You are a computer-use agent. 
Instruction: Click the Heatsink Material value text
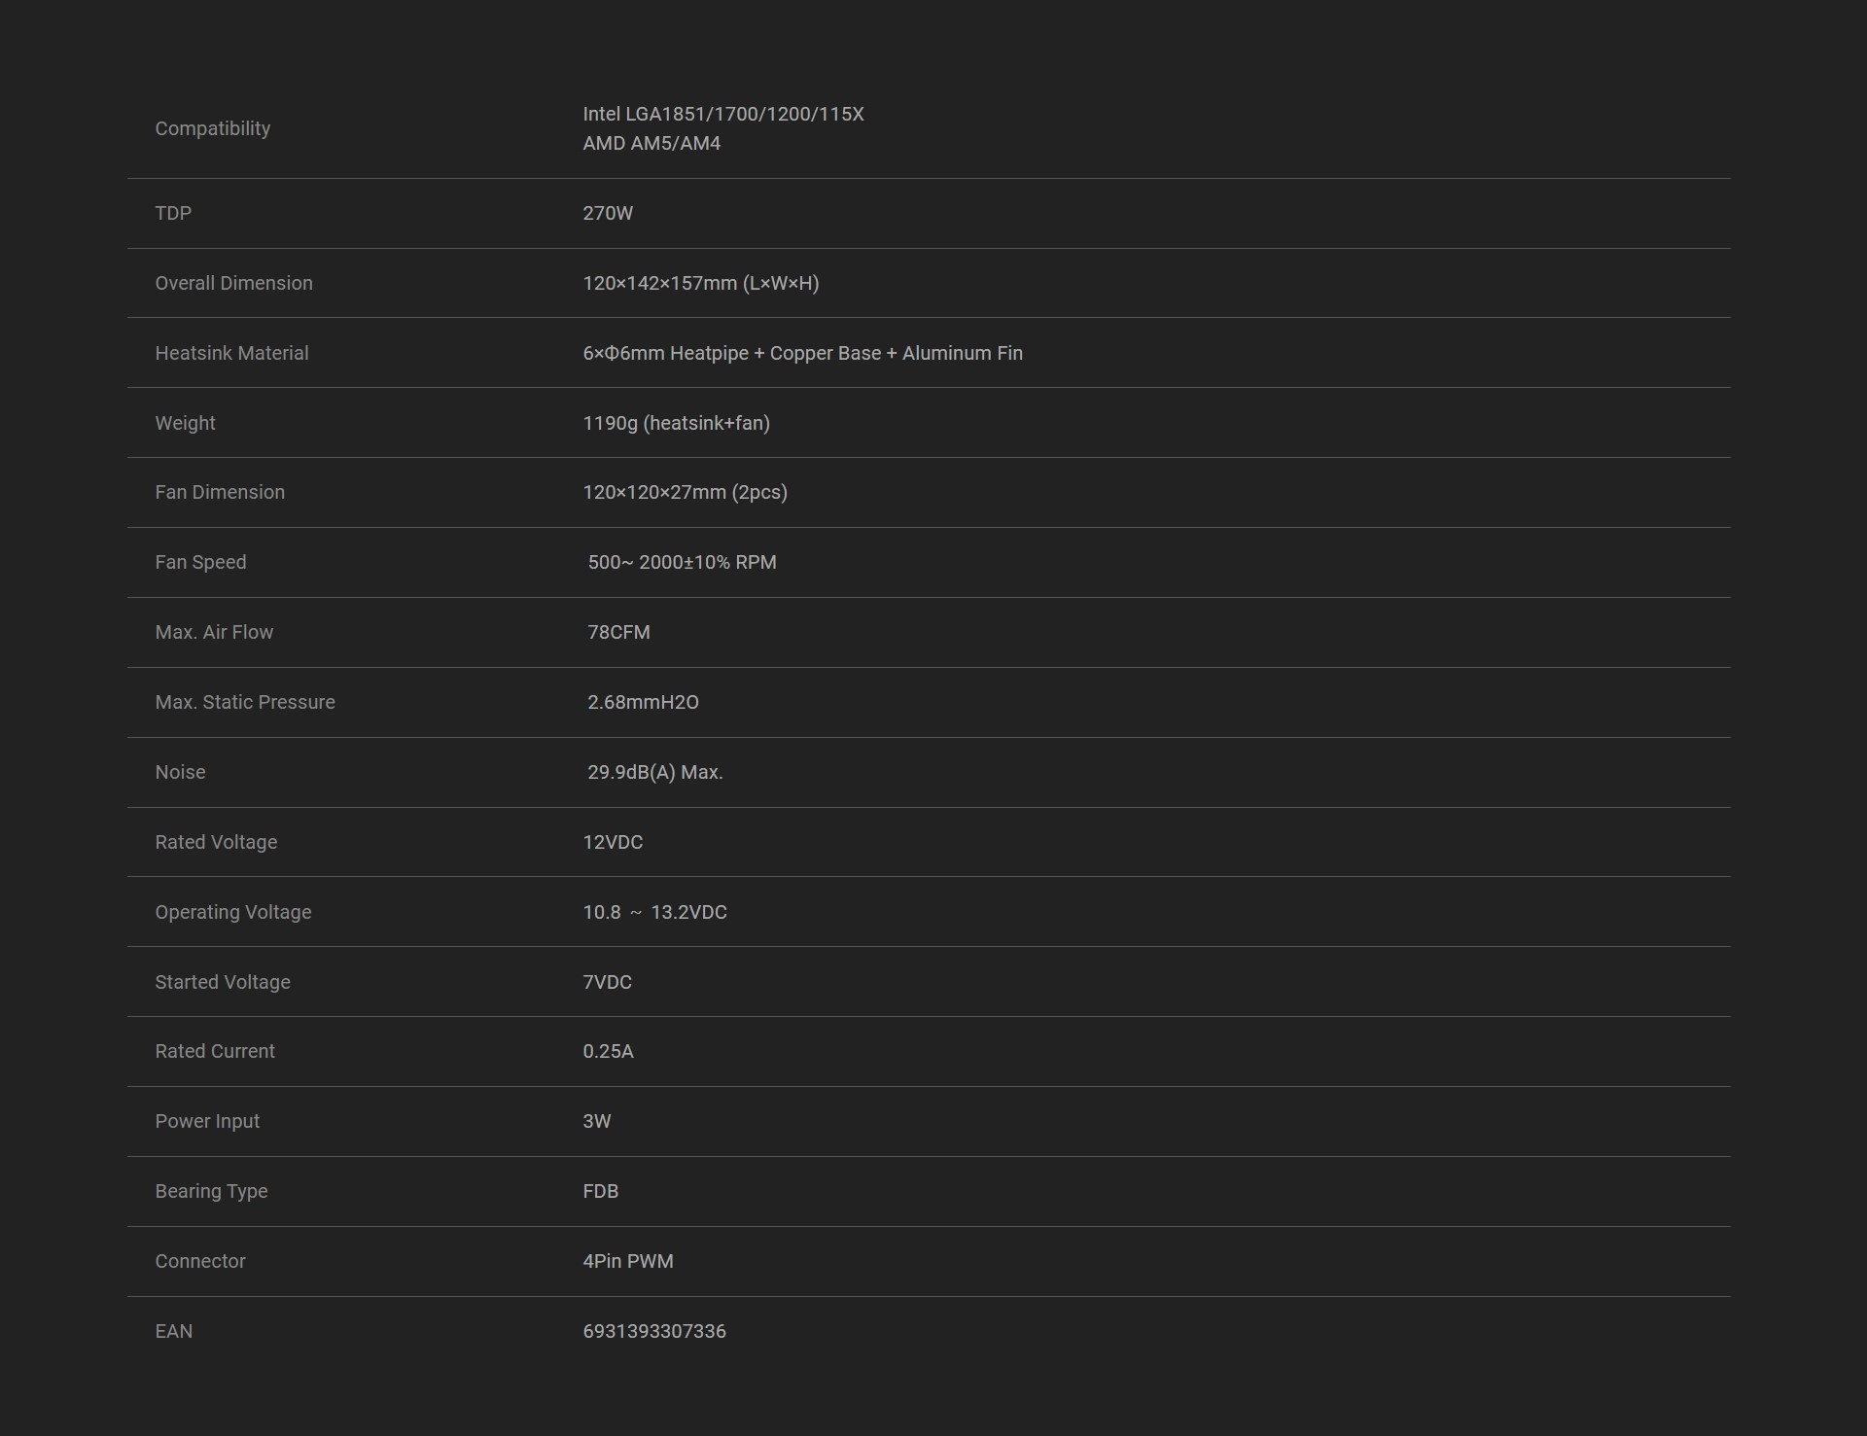click(x=801, y=353)
